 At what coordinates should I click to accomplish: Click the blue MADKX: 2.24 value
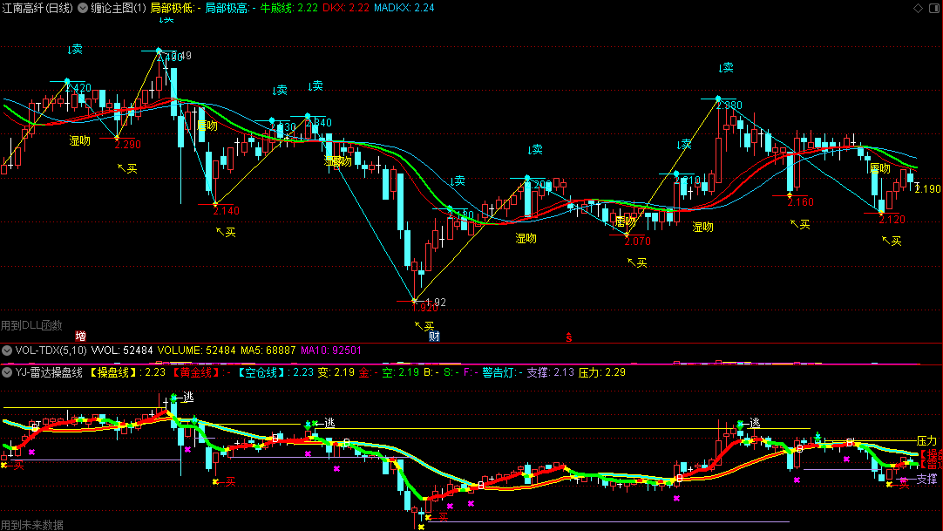[x=404, y=8]
